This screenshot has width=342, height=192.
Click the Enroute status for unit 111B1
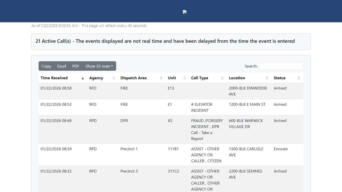[280, 149]
